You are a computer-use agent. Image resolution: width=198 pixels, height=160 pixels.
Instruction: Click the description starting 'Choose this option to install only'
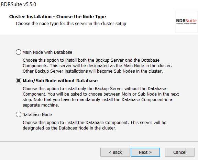pos(101,97)
